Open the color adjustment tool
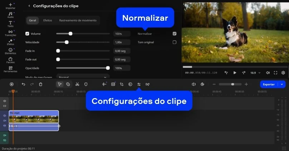The image size is (289, 151). point(130,84)
